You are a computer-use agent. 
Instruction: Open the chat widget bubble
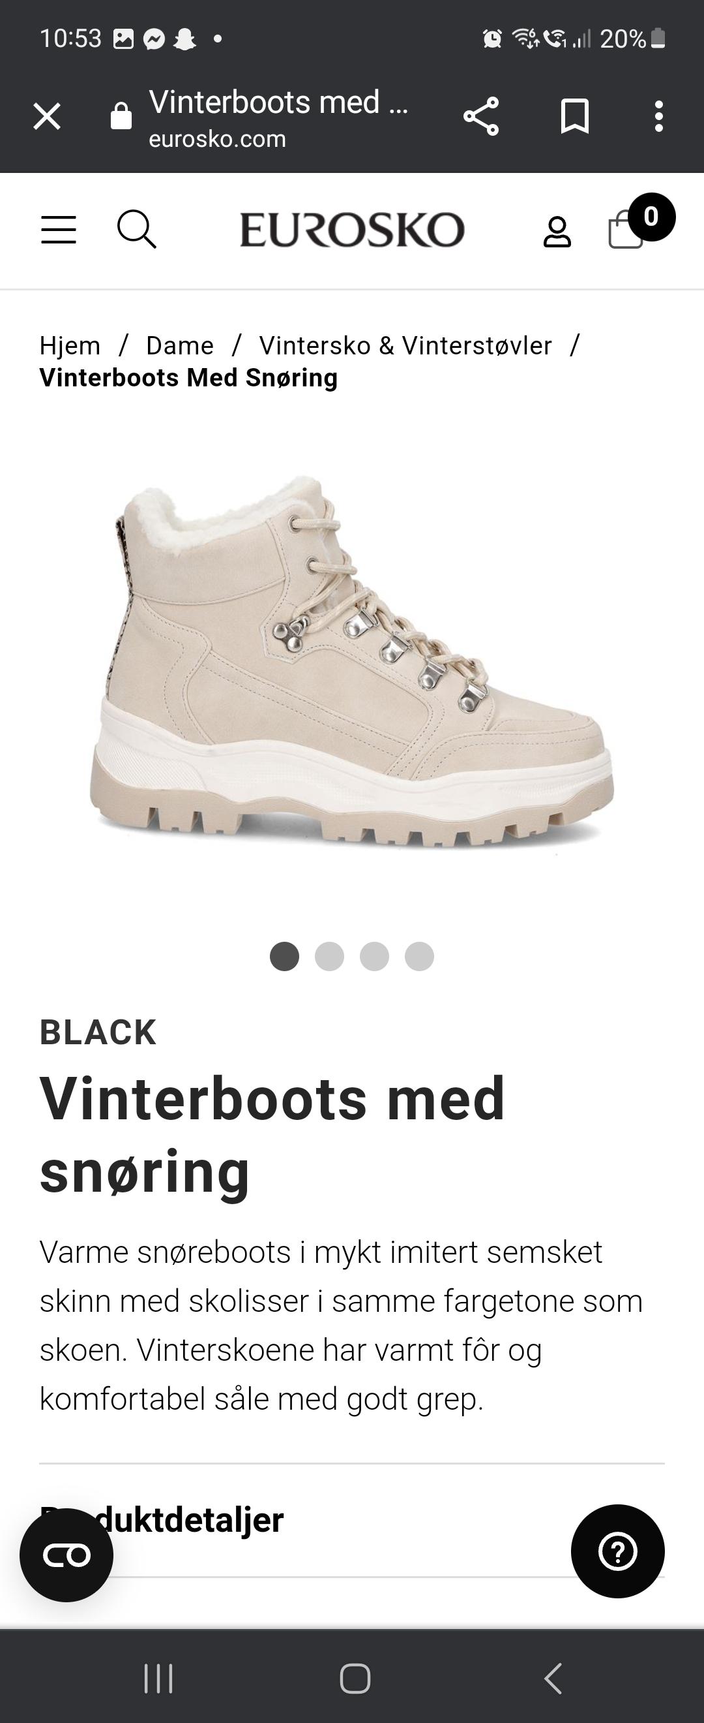point(66,1555)
